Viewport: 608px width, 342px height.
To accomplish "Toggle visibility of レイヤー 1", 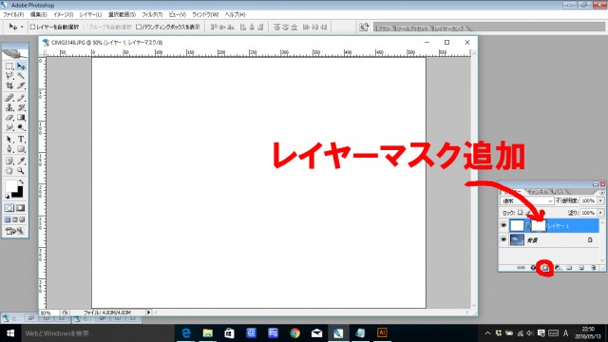I will tap(503, 225).
